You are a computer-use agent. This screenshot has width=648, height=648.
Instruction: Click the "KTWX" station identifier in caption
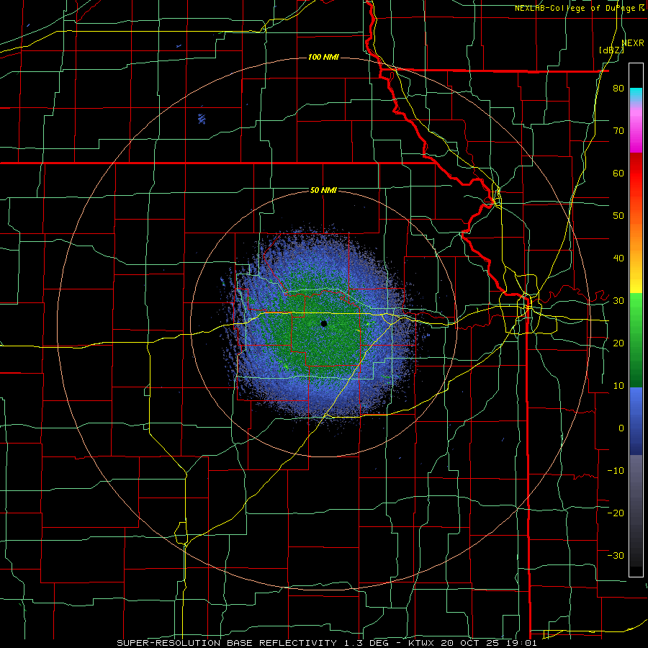421,643
